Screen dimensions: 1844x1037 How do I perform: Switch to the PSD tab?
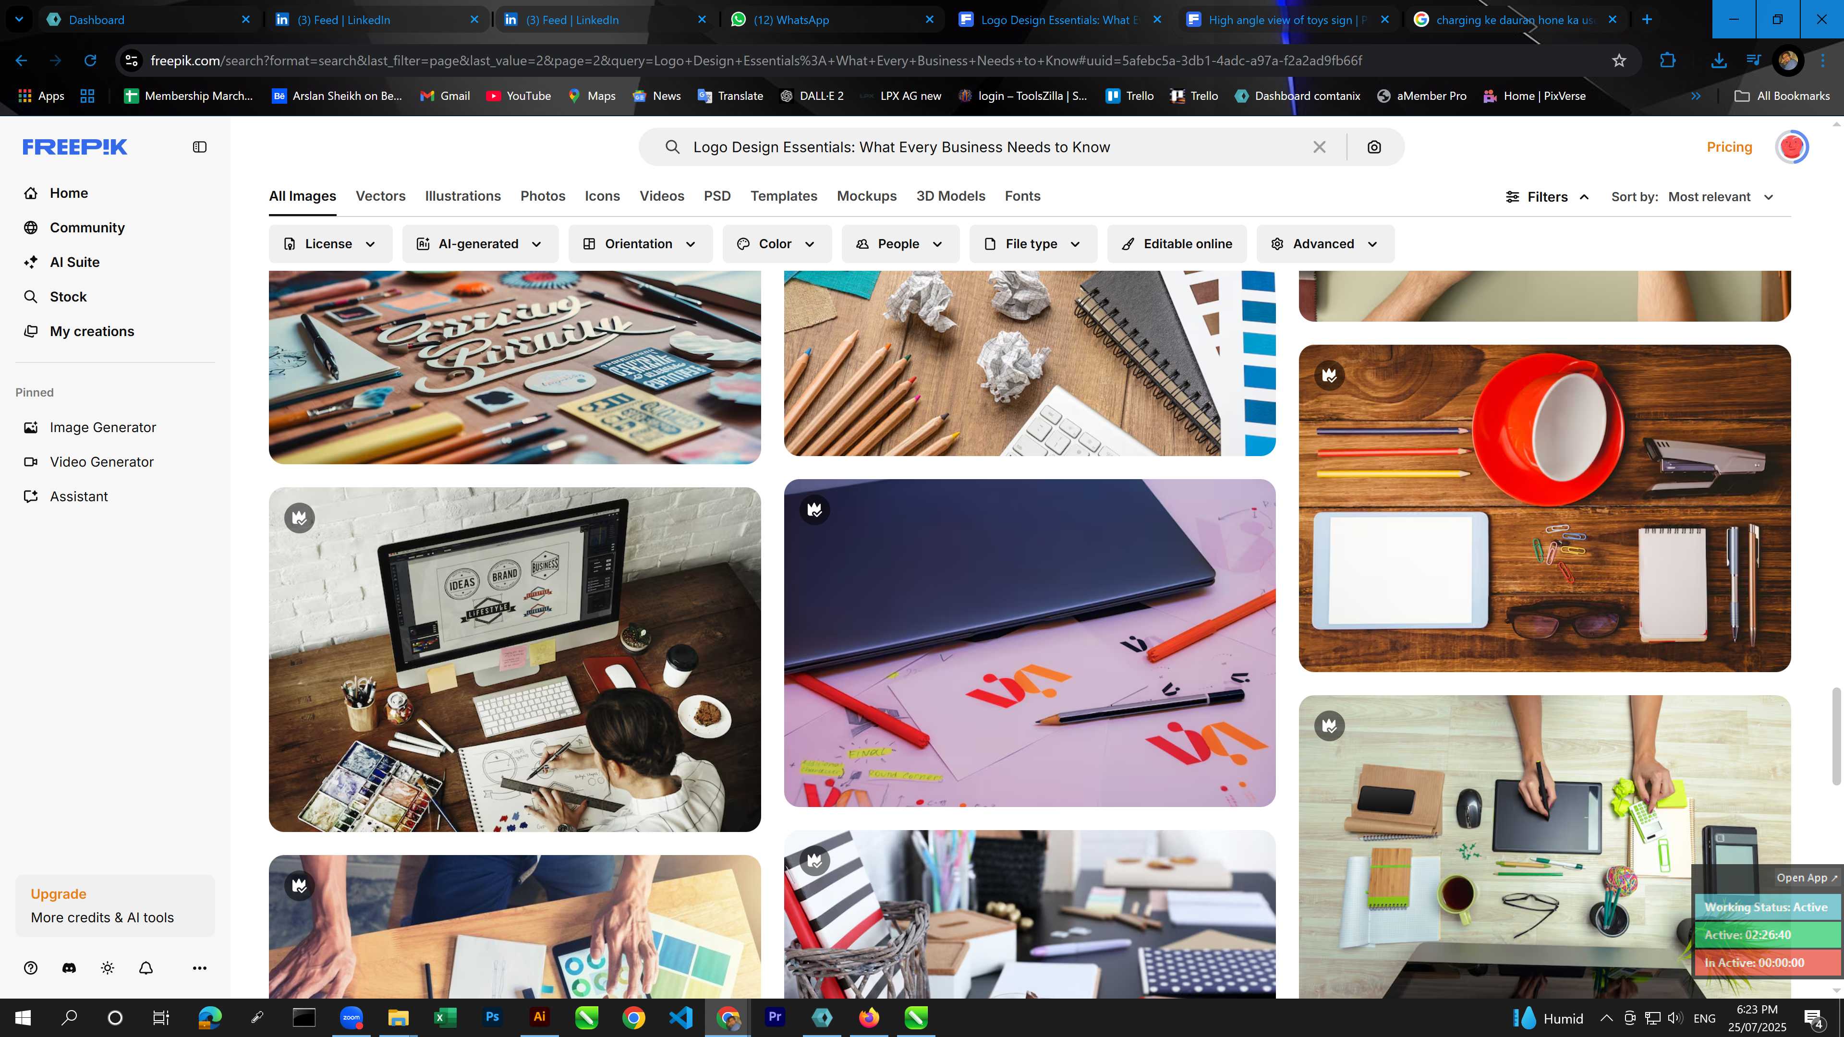tap(716, 196)
